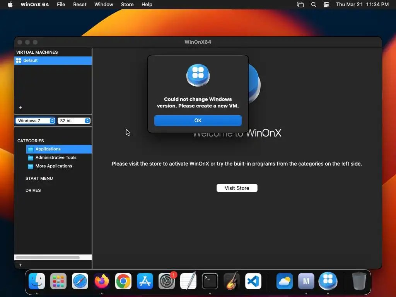Open the Window menu
Screen dimensions: 396x297
104,5
